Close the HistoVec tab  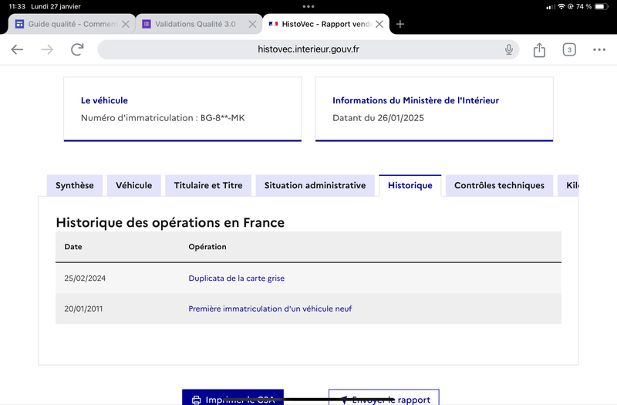pos(379,24)
